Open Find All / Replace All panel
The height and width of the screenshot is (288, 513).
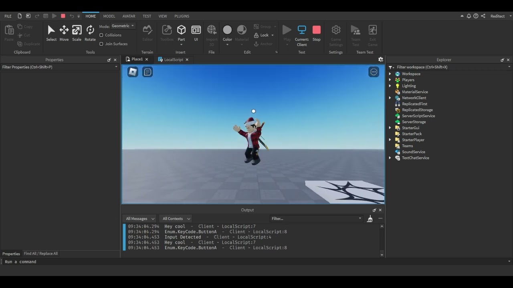[41, 254]
